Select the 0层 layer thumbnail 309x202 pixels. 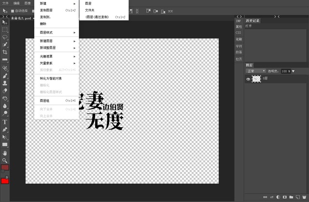(x=257, y=78)
